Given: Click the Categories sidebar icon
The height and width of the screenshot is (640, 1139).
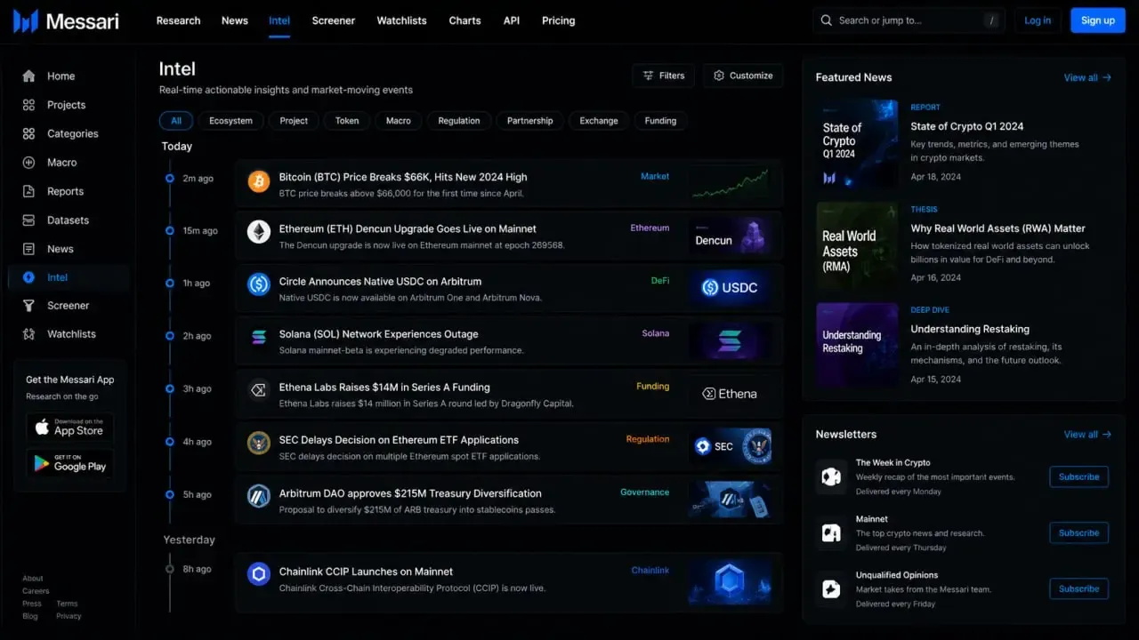Looking at the screenshot, I should click(x=29, y=134).
